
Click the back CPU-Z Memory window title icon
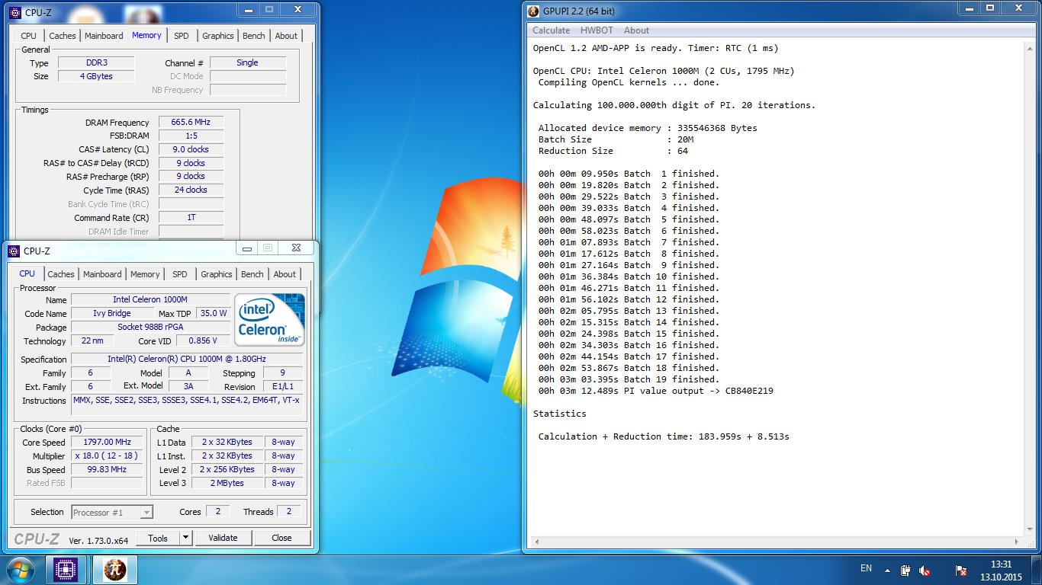point(14,11)
